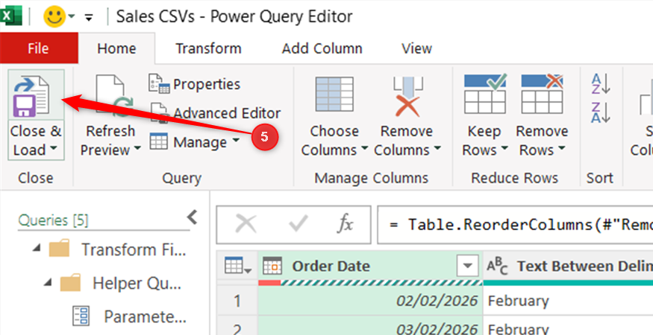Switch to the Add Column tab
The image size is (653, 335).
click(x=322, y=48)
